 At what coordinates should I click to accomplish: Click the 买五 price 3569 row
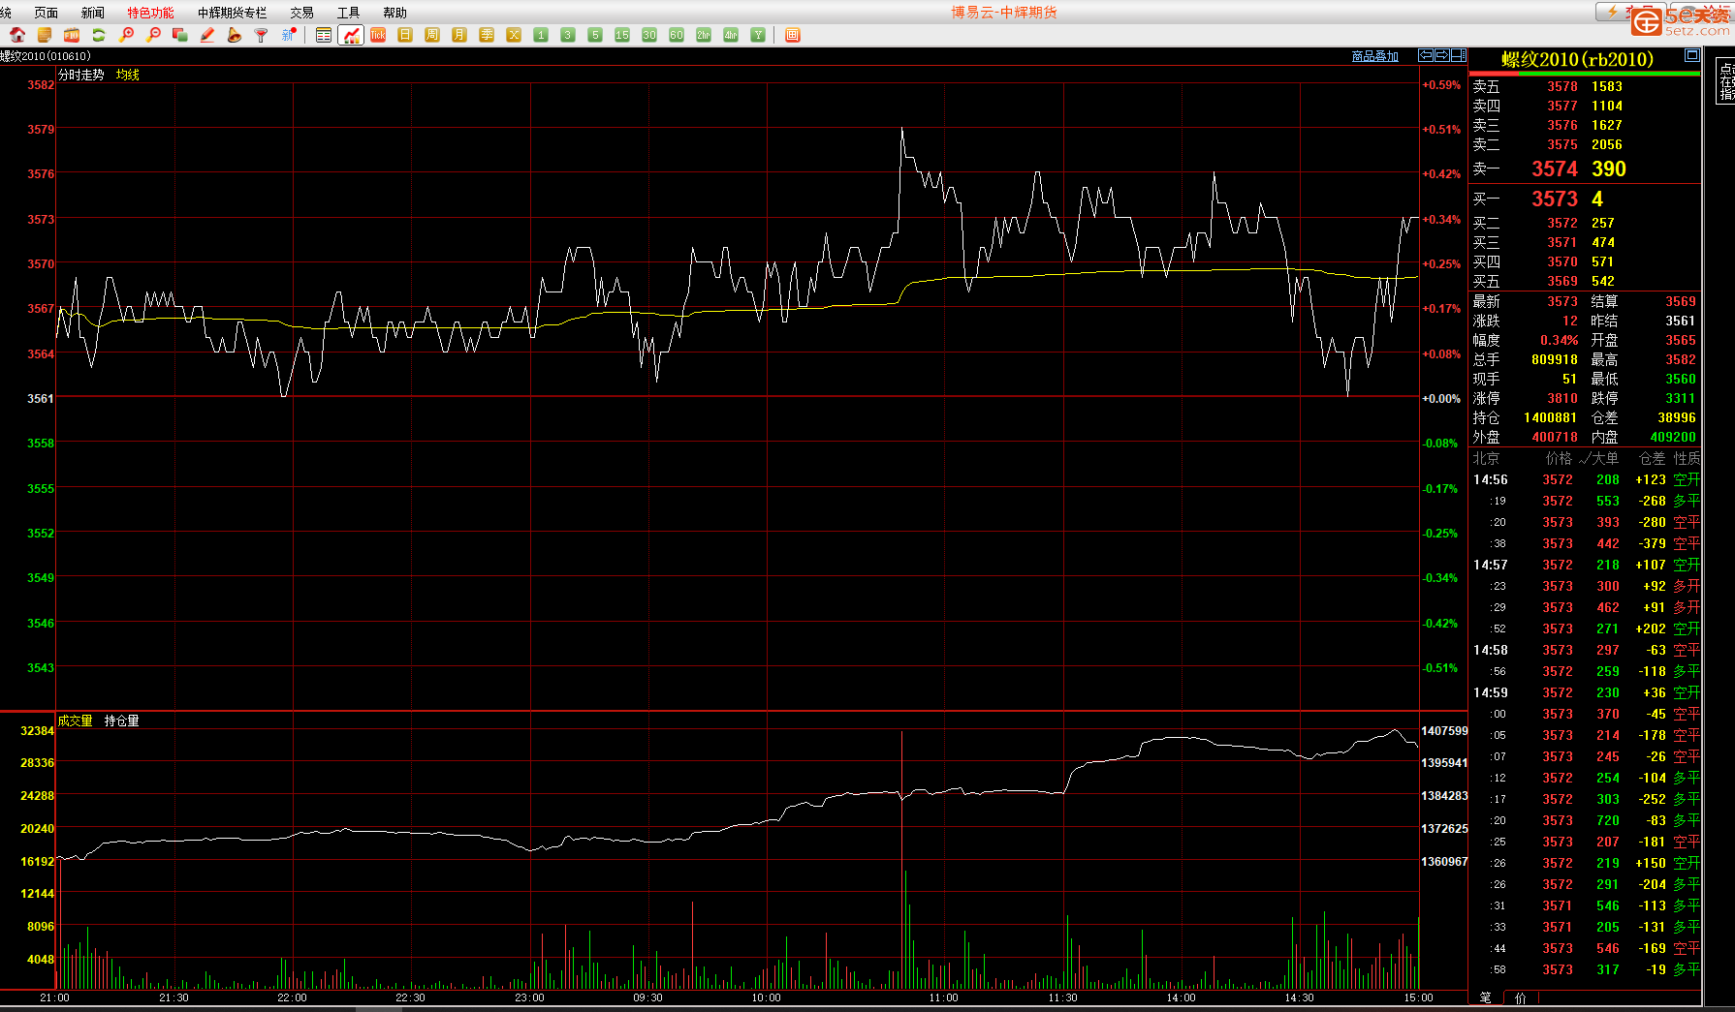pos(1584,281)
